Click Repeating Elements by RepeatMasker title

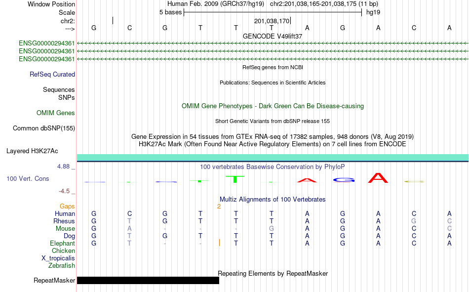(x=273, y=274)
